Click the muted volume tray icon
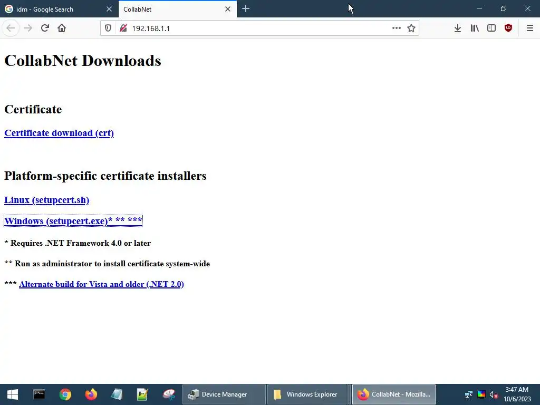This screenshot has height=405, width=540. pyautogui.click(x=494, y=394)
